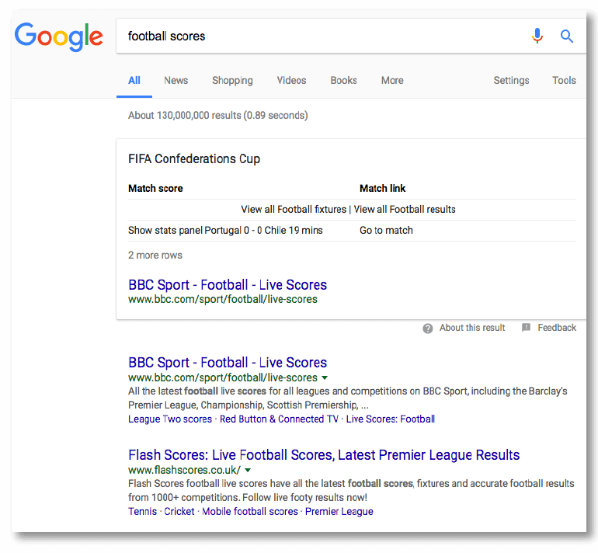Switch to the News tab
Image resolution: width=598 pixels, height=553 pixels.
pyautogui.click(x=176, y=80)
